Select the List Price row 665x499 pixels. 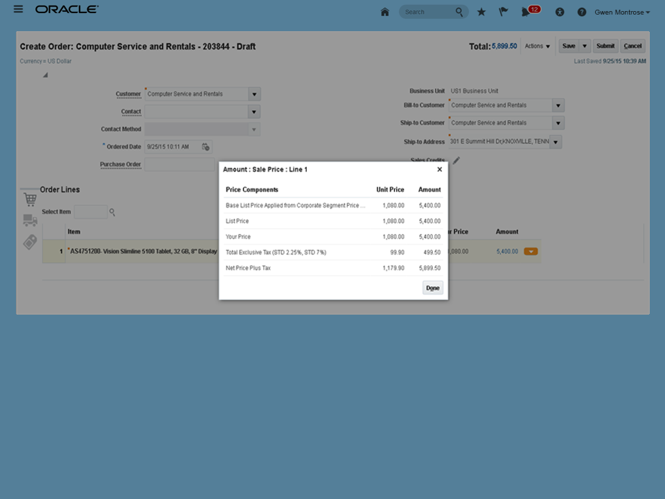(333, 221)
